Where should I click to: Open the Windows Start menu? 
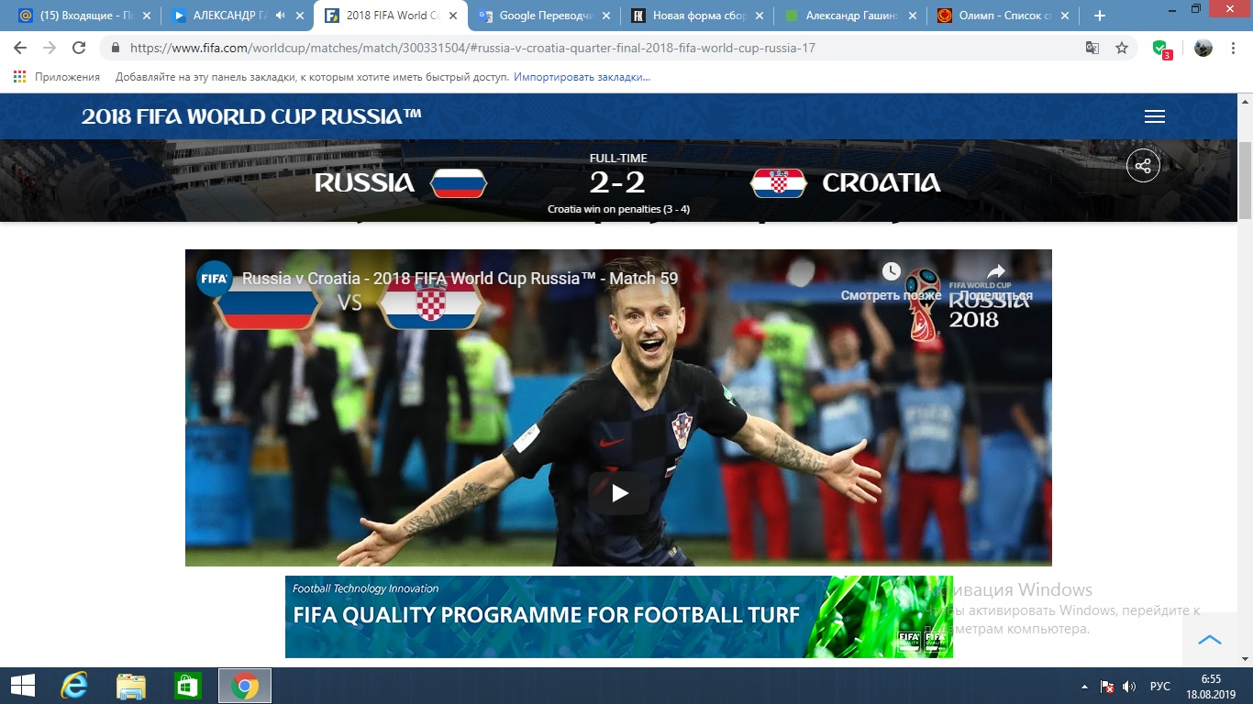(x=22, y=686)
